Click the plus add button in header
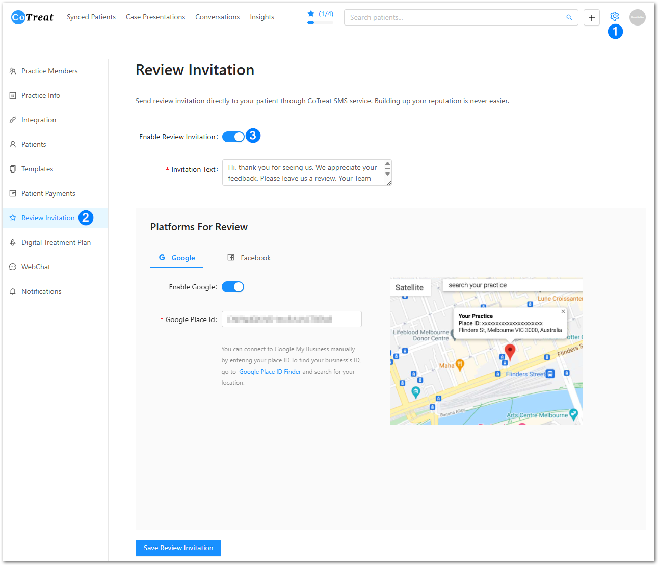This screenshot has height=566, width=659. [591, 17]
